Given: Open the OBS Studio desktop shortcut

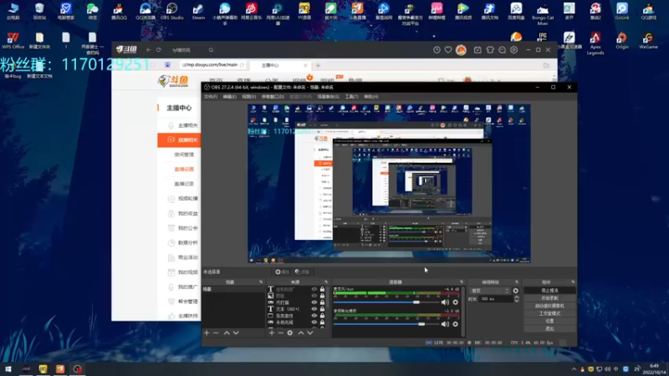Looking at the screenshot, I should 171,12.
